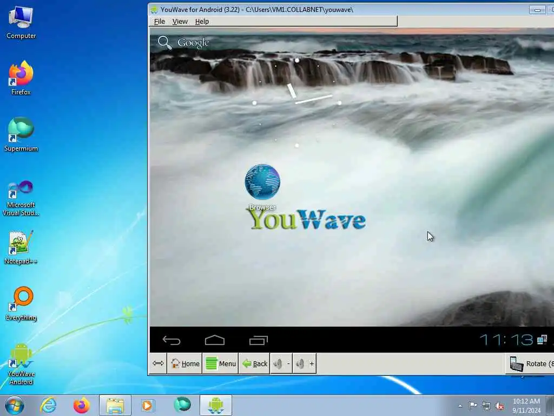Click the Google search text

coord(193,43)
